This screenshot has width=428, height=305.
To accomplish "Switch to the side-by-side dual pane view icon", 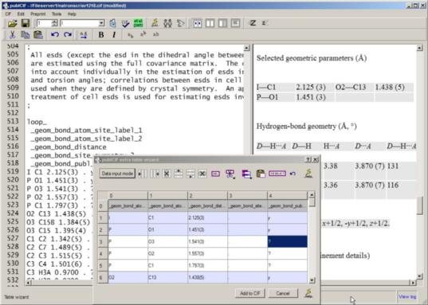I will (197, 23).
